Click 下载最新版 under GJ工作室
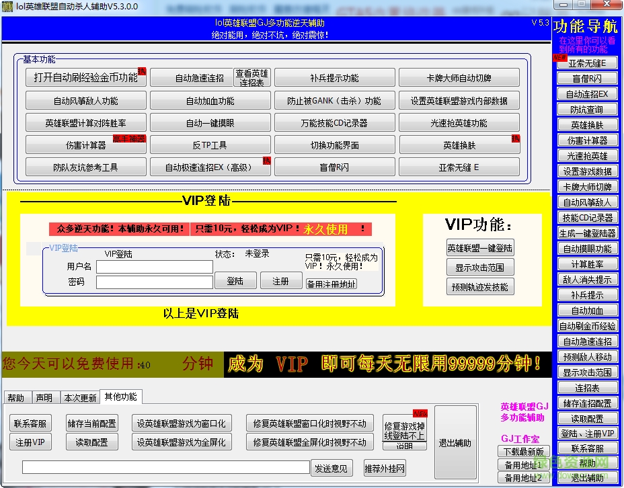The width and height of the screenshot is (624, 488). pos(523,452)
